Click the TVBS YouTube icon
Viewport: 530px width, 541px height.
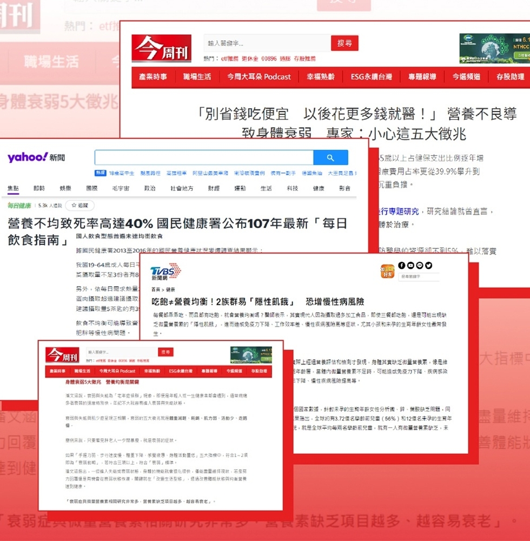pos(410,265)
